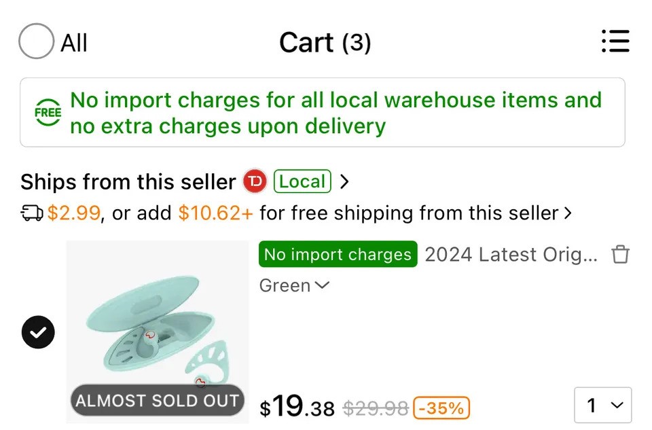Click the ALMOST SOLD OUT label
Screen dimensions: 652x430
[158, 401]
